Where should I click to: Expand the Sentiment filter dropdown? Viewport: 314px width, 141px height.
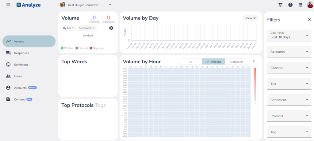(289, 100)
